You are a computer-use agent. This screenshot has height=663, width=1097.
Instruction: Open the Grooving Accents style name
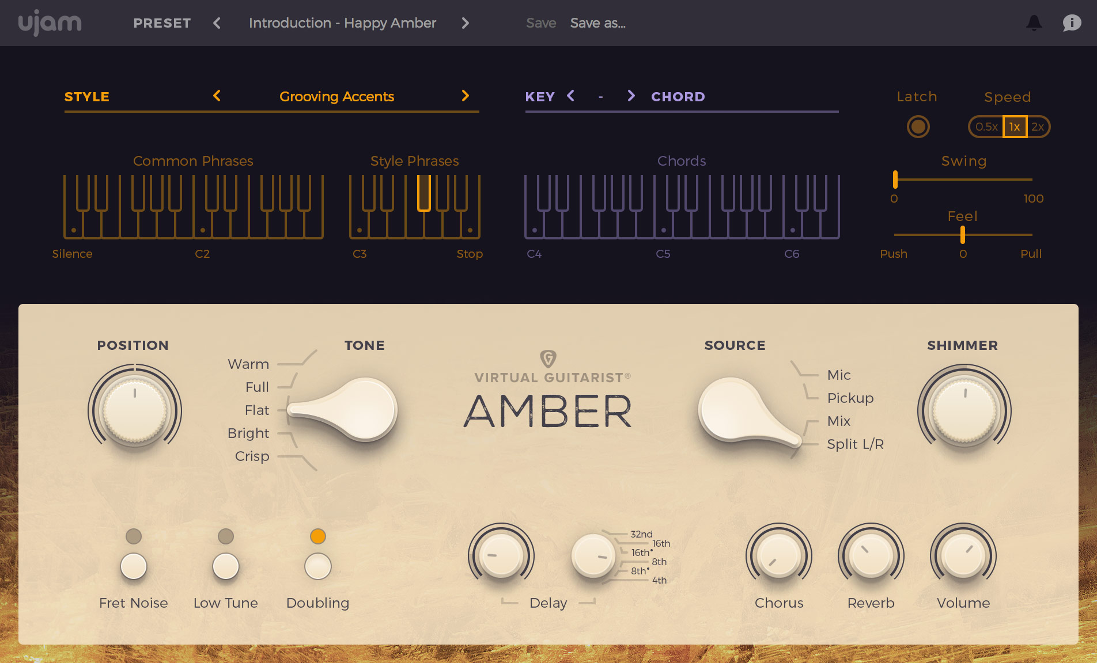337,96
